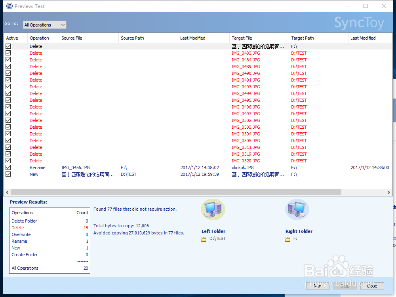Click the horizontal scrollbar thumb
The height and width of the screenshot is (297, 396).
pos(176,192)
